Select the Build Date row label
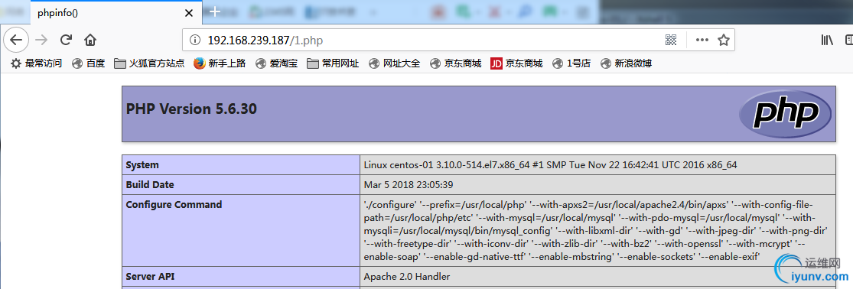The width and height of the screenshot is (853, 289). 150,185
